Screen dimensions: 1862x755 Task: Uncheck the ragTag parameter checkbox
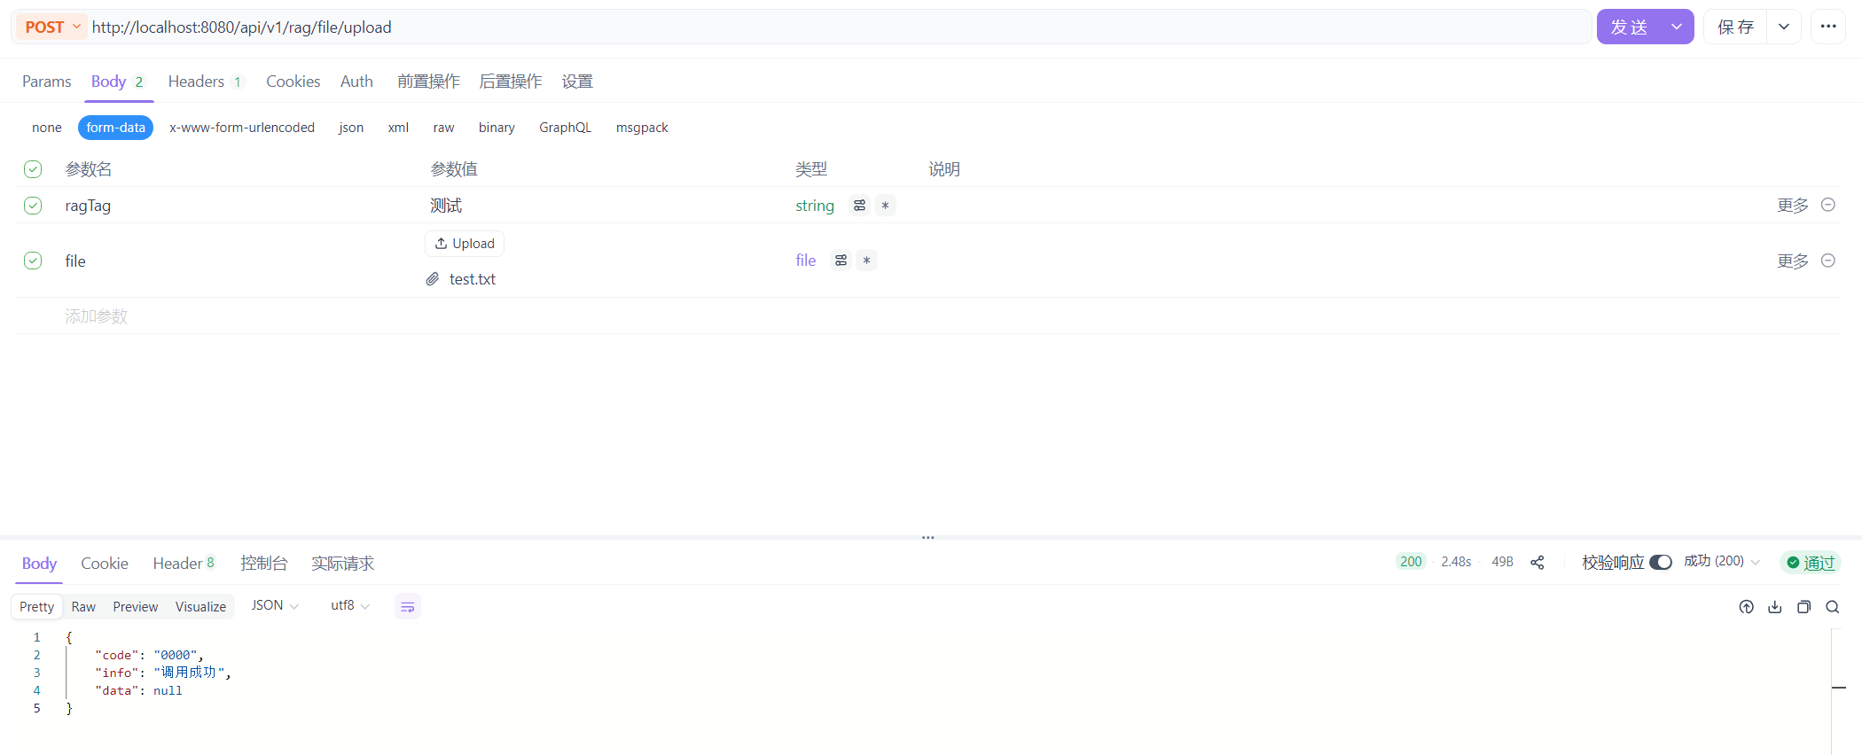pos(33,206)
